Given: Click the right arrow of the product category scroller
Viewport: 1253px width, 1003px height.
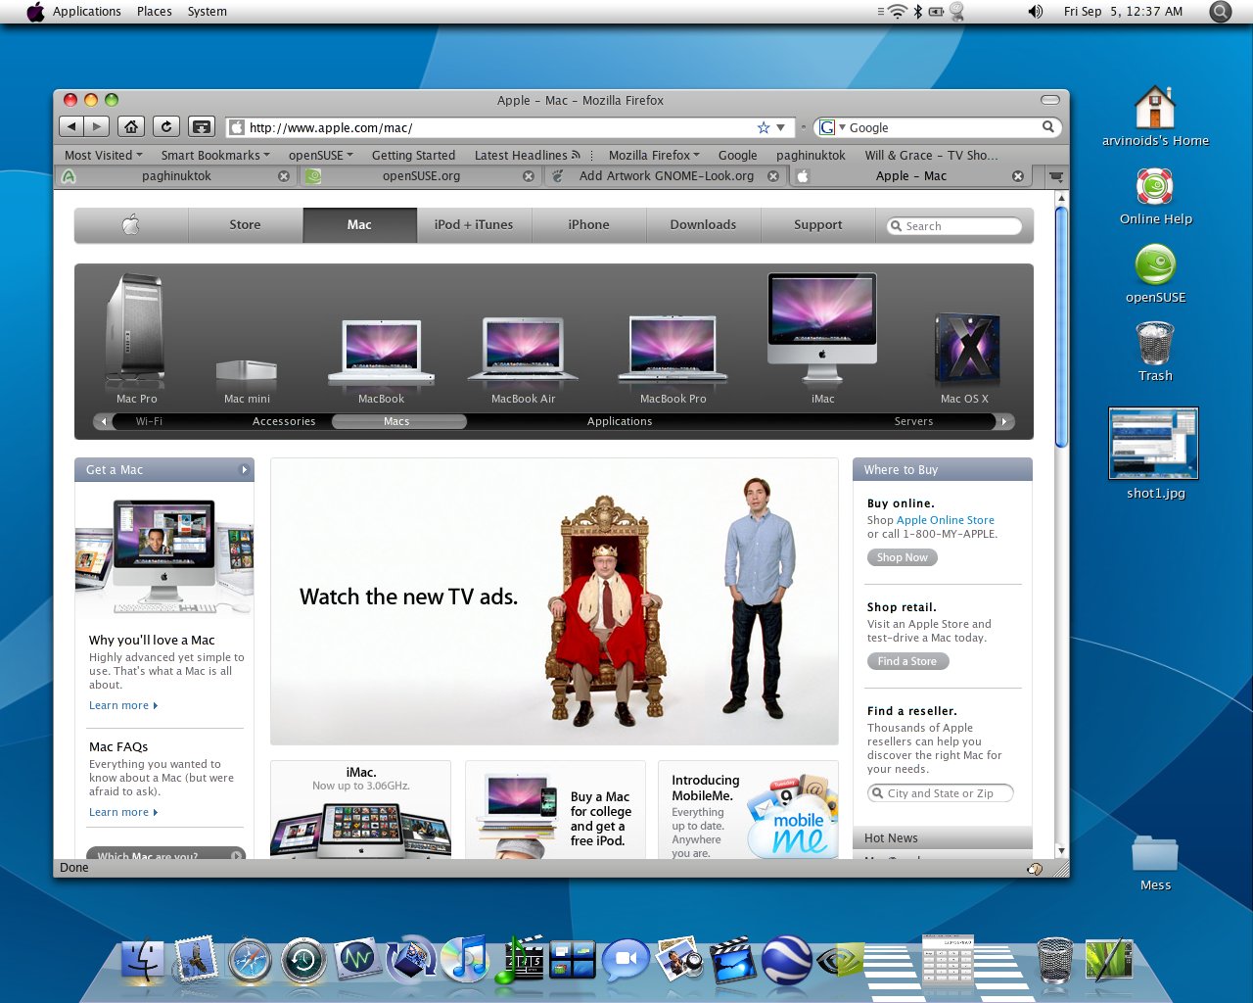Looking at the screenshot, I should [x=1003, y=421].
